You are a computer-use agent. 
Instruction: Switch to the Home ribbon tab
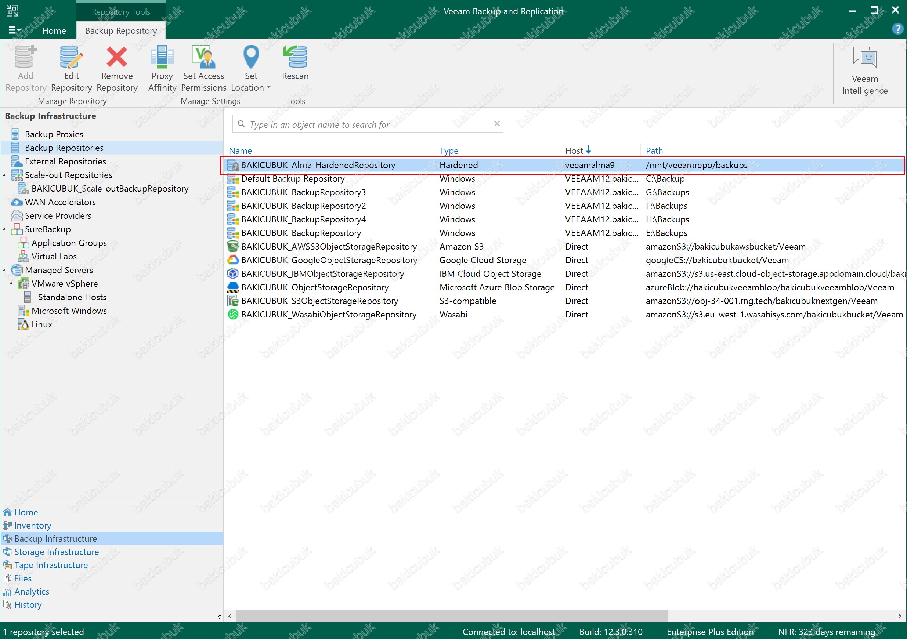point(54,30)
